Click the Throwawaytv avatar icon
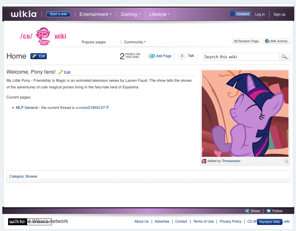 click(x=204, y=161)
